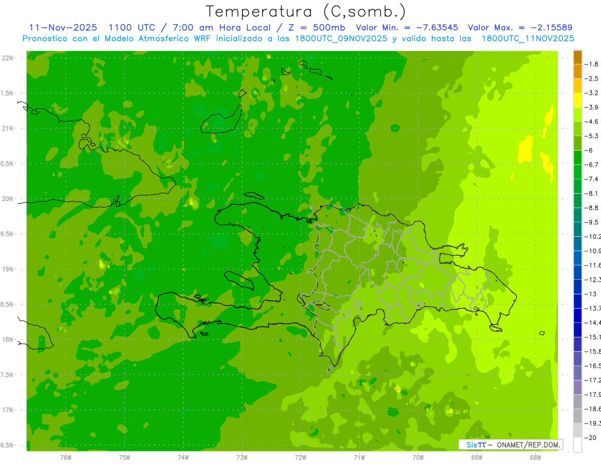The height and width of the screenshot is (464, 601).
Task: Click the '18N' latitude axis label
Action: 9,340
